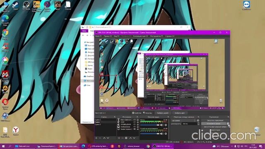265x149 pixels.
Task: Click the remove scene minus icon
Action: [x=100, y=138]
